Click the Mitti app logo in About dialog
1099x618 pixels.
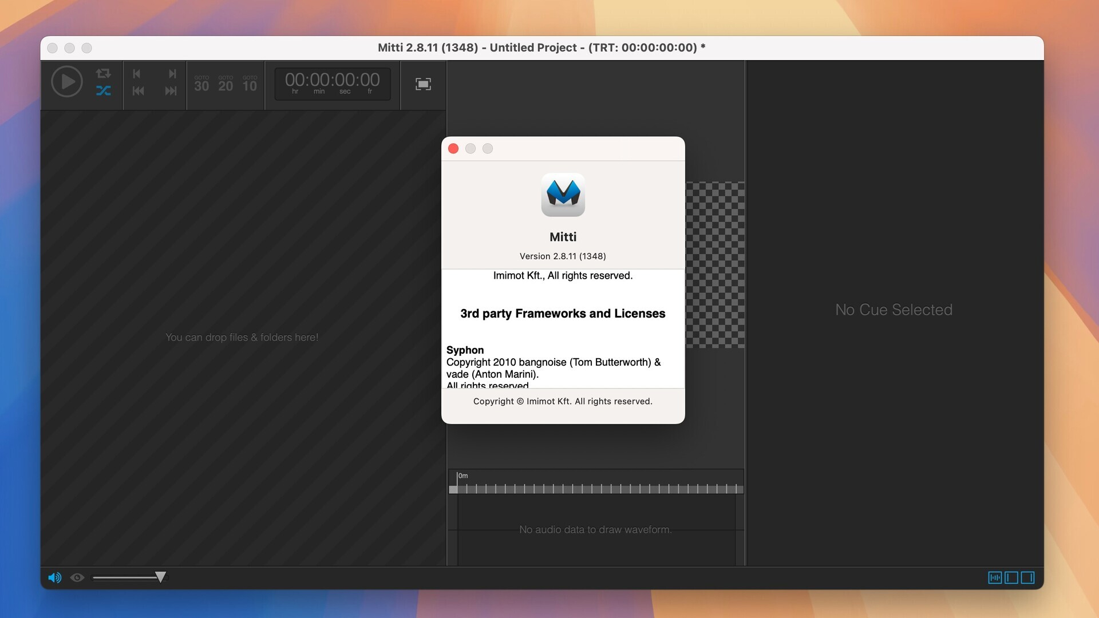point(563,195)
